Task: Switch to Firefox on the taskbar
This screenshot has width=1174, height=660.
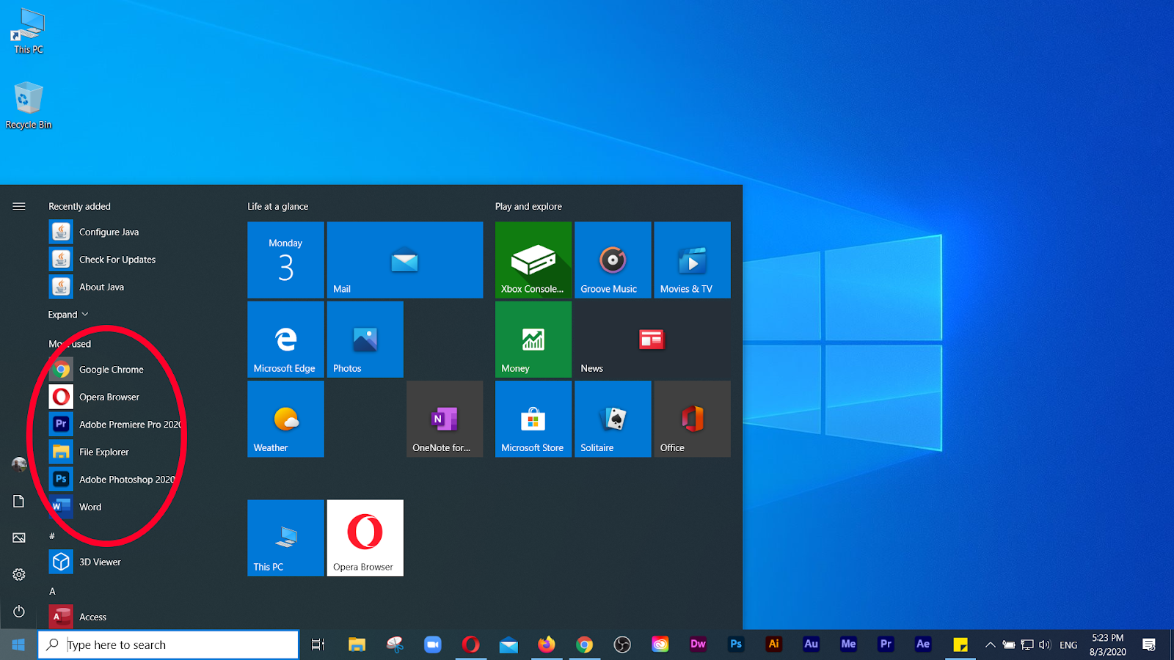Action: [x=547, y=645]
